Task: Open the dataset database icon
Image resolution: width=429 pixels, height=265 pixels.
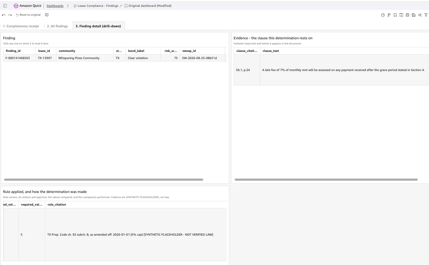Action: coord(407,15)
